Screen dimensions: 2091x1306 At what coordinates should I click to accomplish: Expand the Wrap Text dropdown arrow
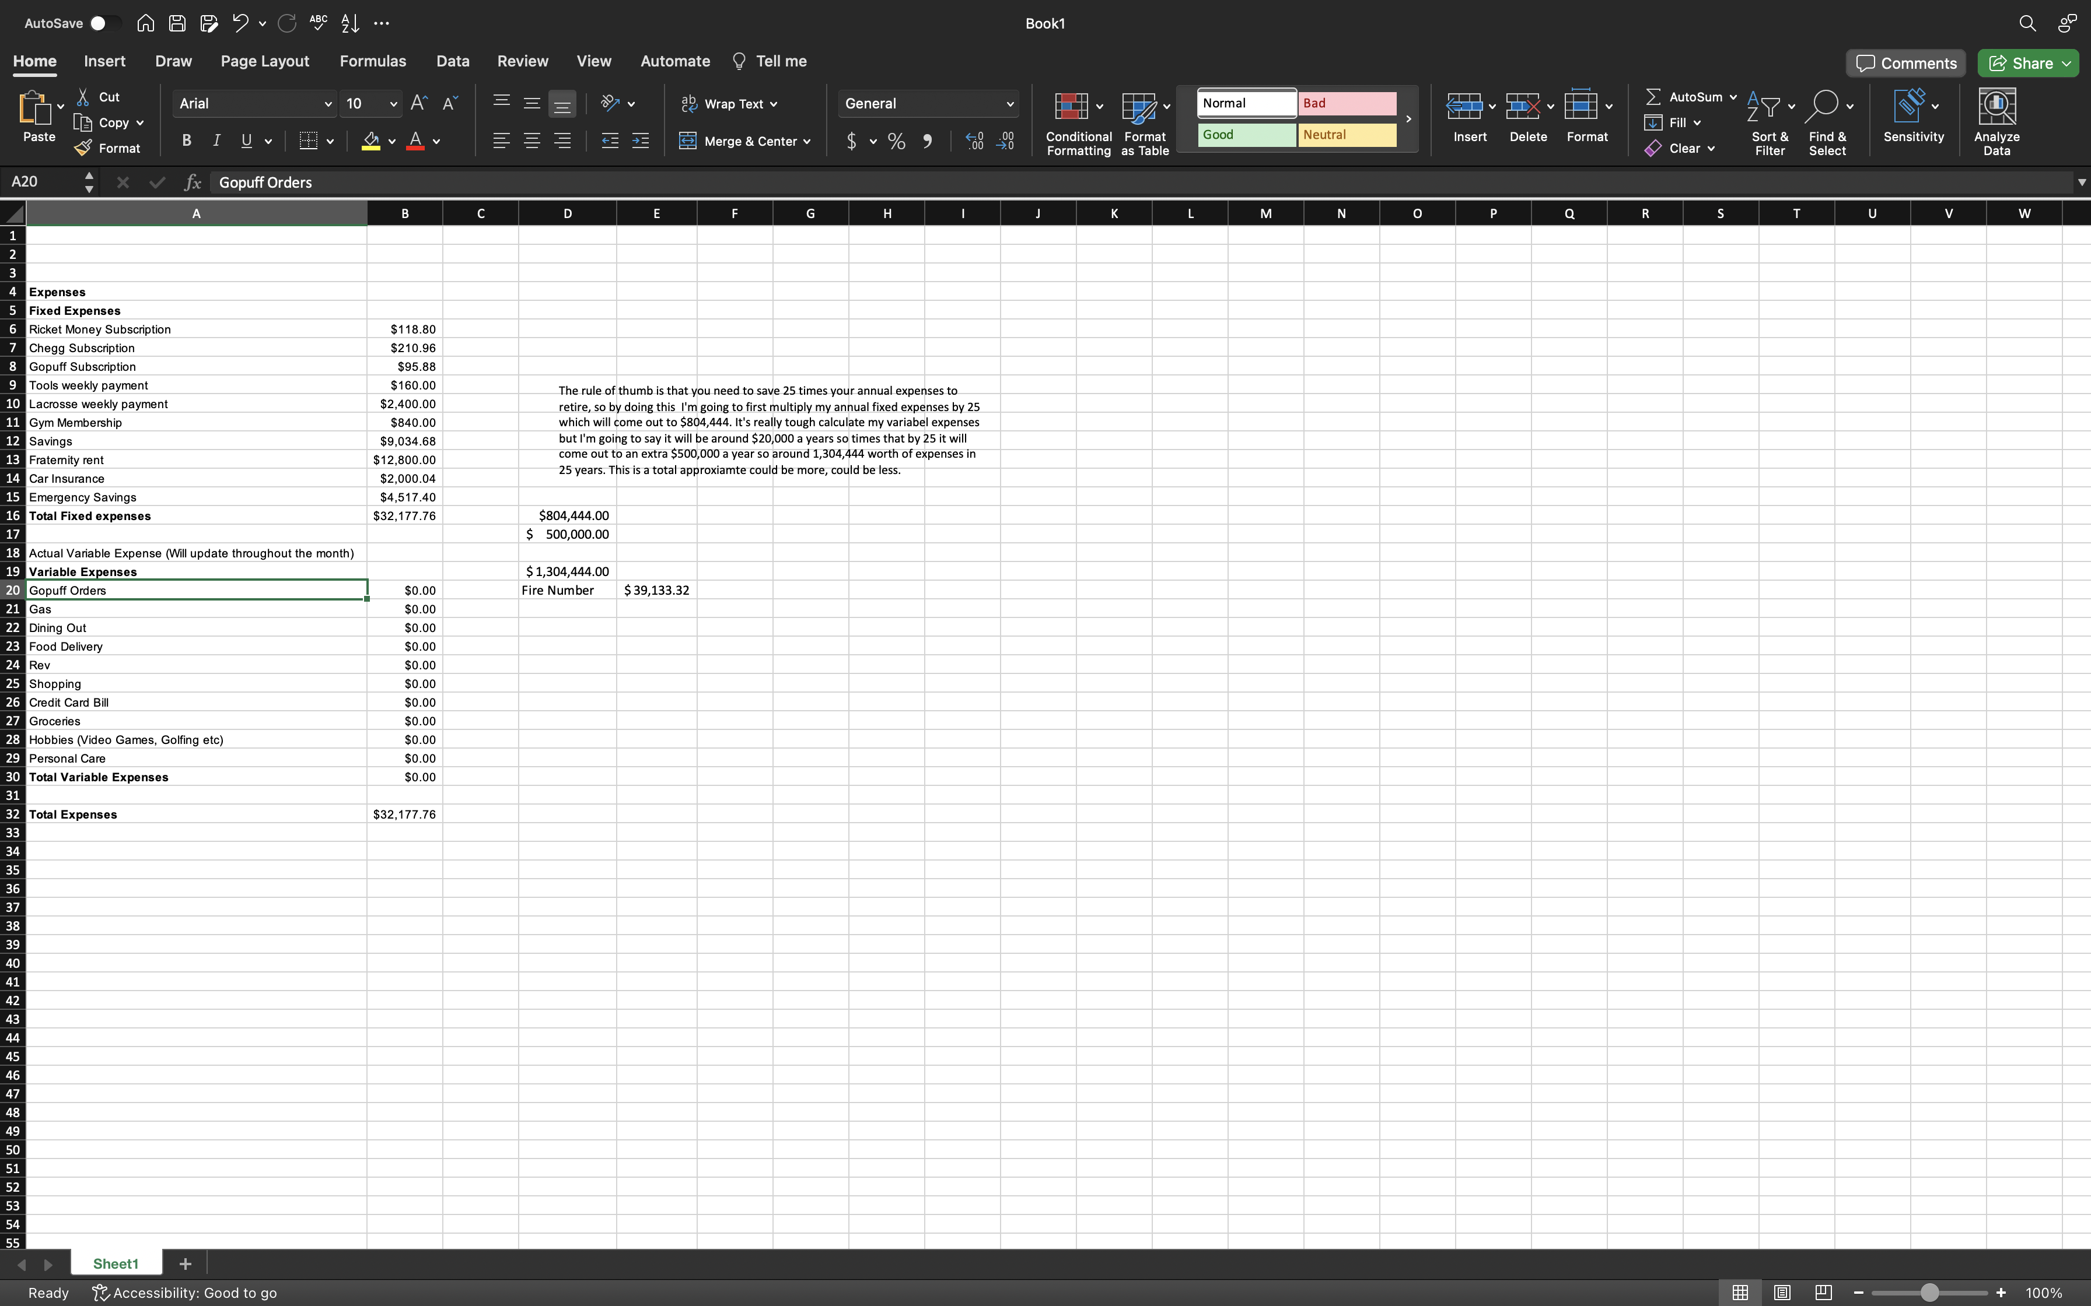point(773,104)
